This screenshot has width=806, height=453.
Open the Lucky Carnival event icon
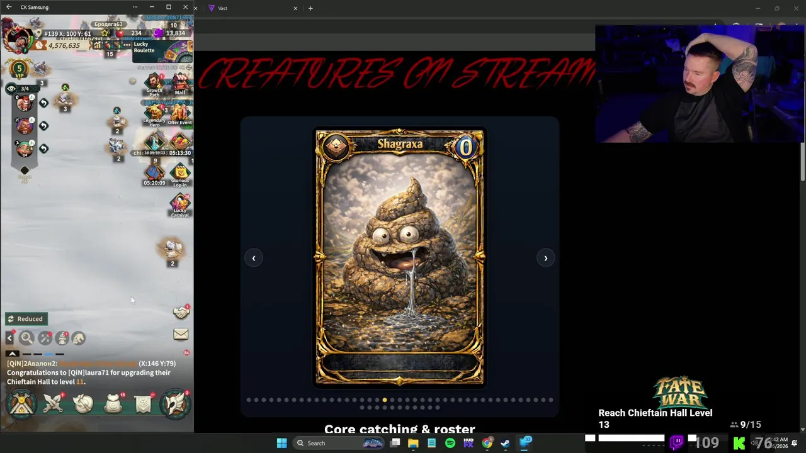tap(180, 205)
